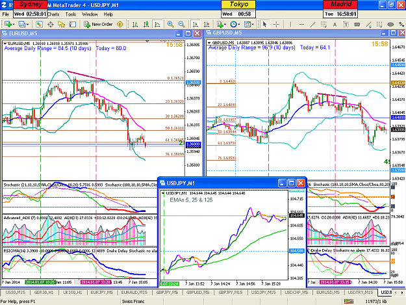Click the Swiss Franc status bar text
This screenshot has width=406, height=305.
133,301
